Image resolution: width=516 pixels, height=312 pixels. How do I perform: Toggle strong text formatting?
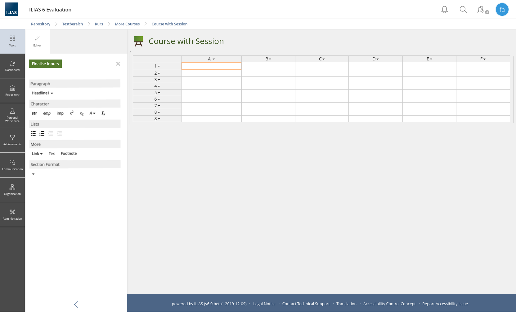click(34, 113)
